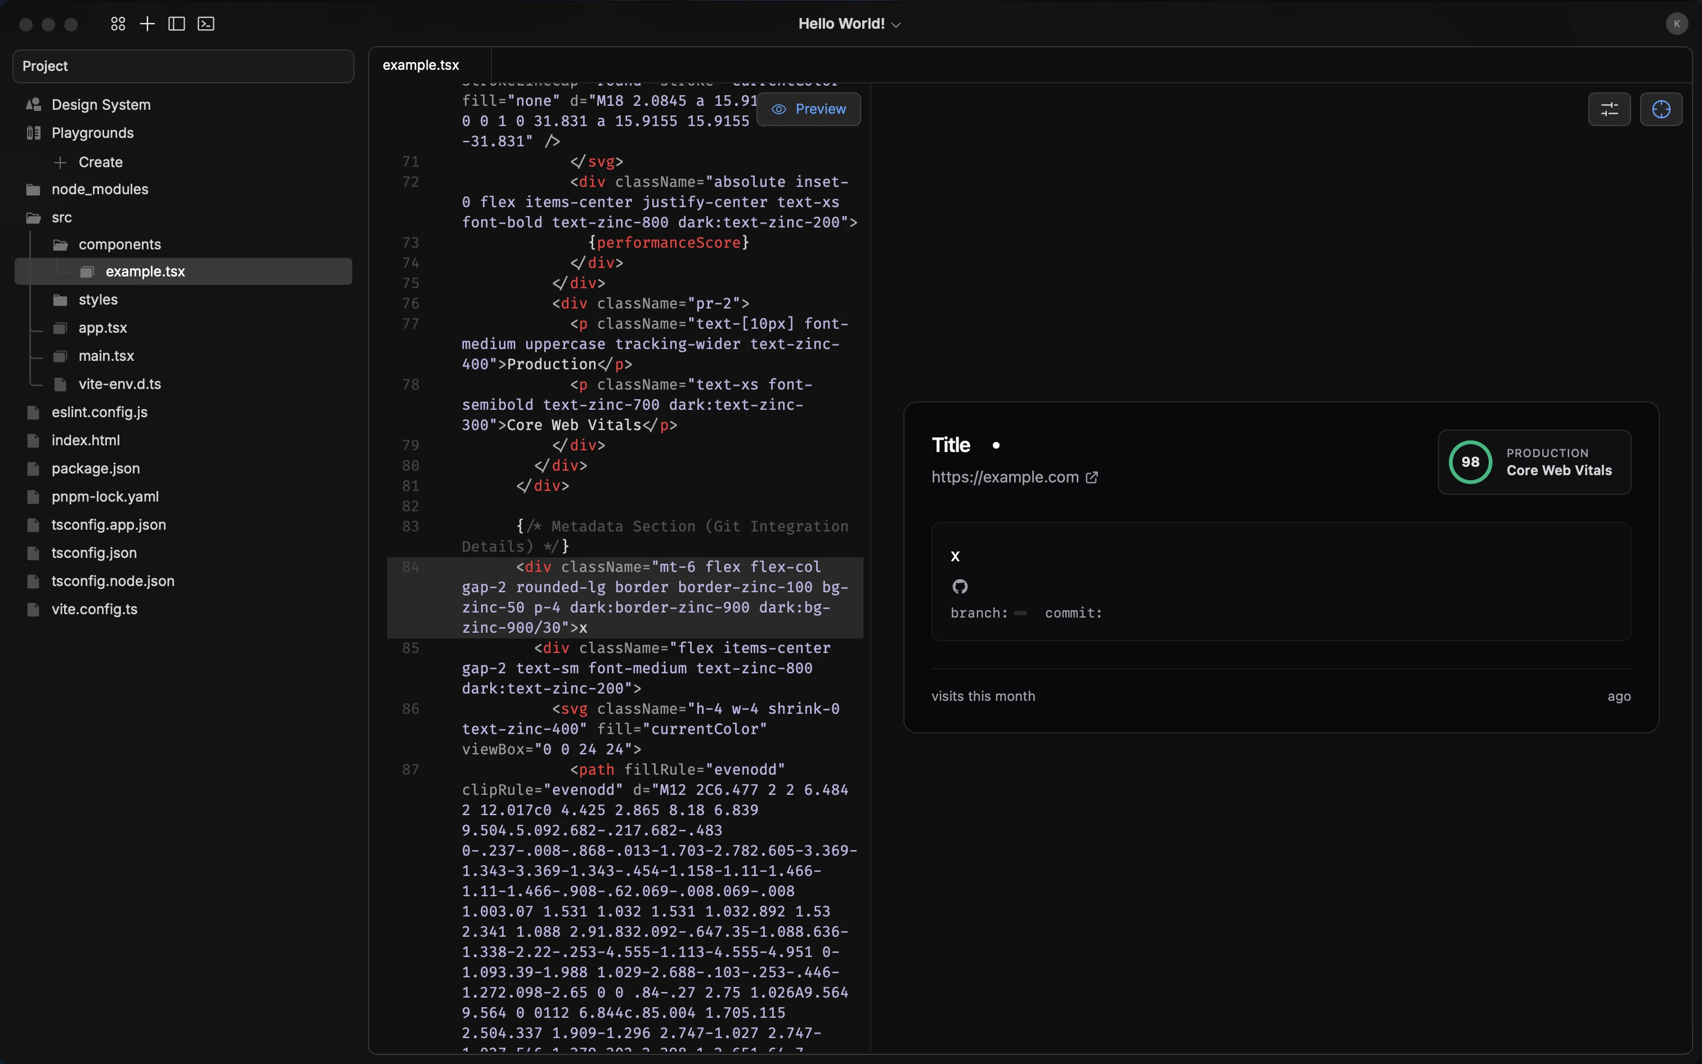This screenshot has height=1064, width=1702.
Task: Click line number 84 in gutter
Action: click(411, 567)
